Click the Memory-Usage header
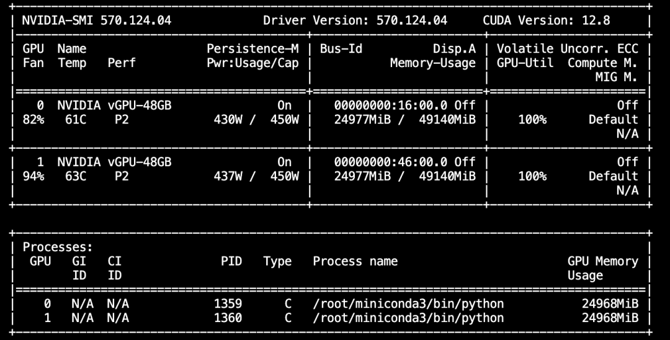The image size is (670, 340). coord(433,63)
